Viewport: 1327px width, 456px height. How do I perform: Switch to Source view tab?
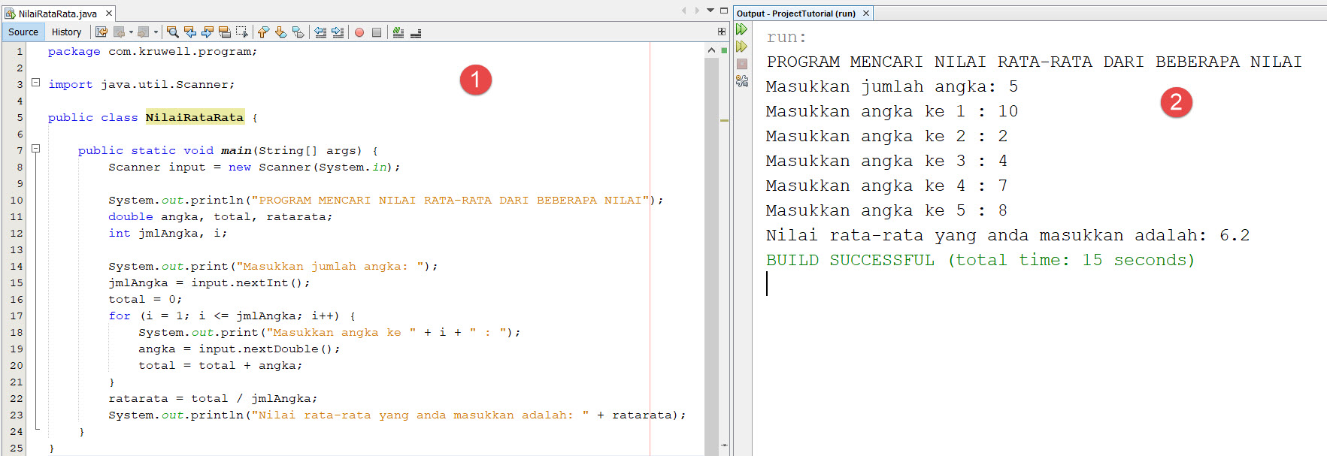point(23,32)
